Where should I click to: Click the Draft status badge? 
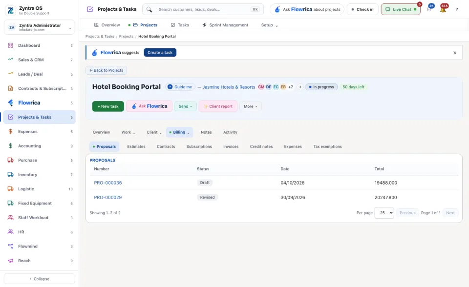(205, 183)
